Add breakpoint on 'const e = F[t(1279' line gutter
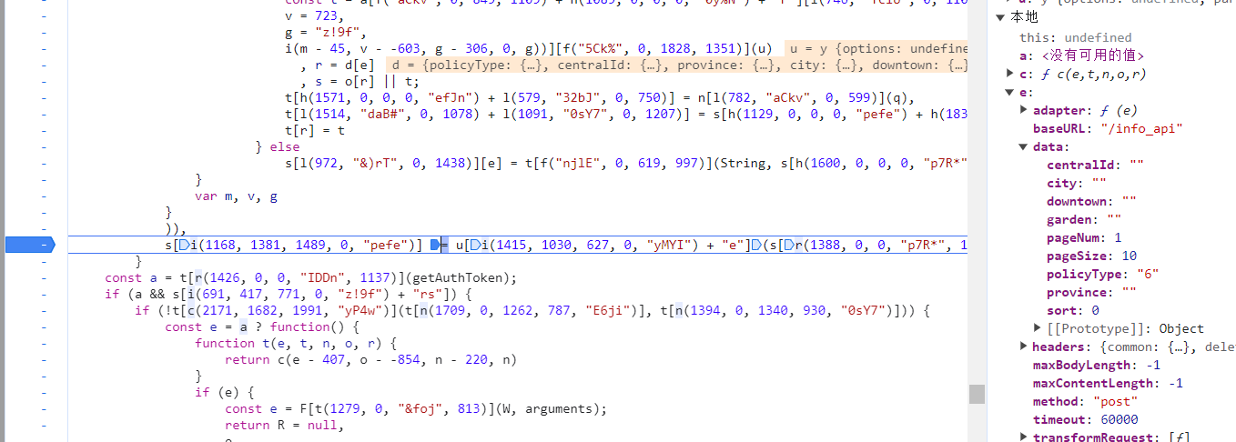The height and width of the screenshot is (442, 1236). coord(42,408)
